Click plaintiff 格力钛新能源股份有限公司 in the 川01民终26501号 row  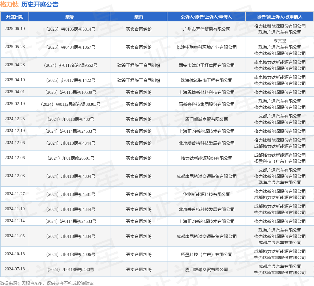(206, 158)
